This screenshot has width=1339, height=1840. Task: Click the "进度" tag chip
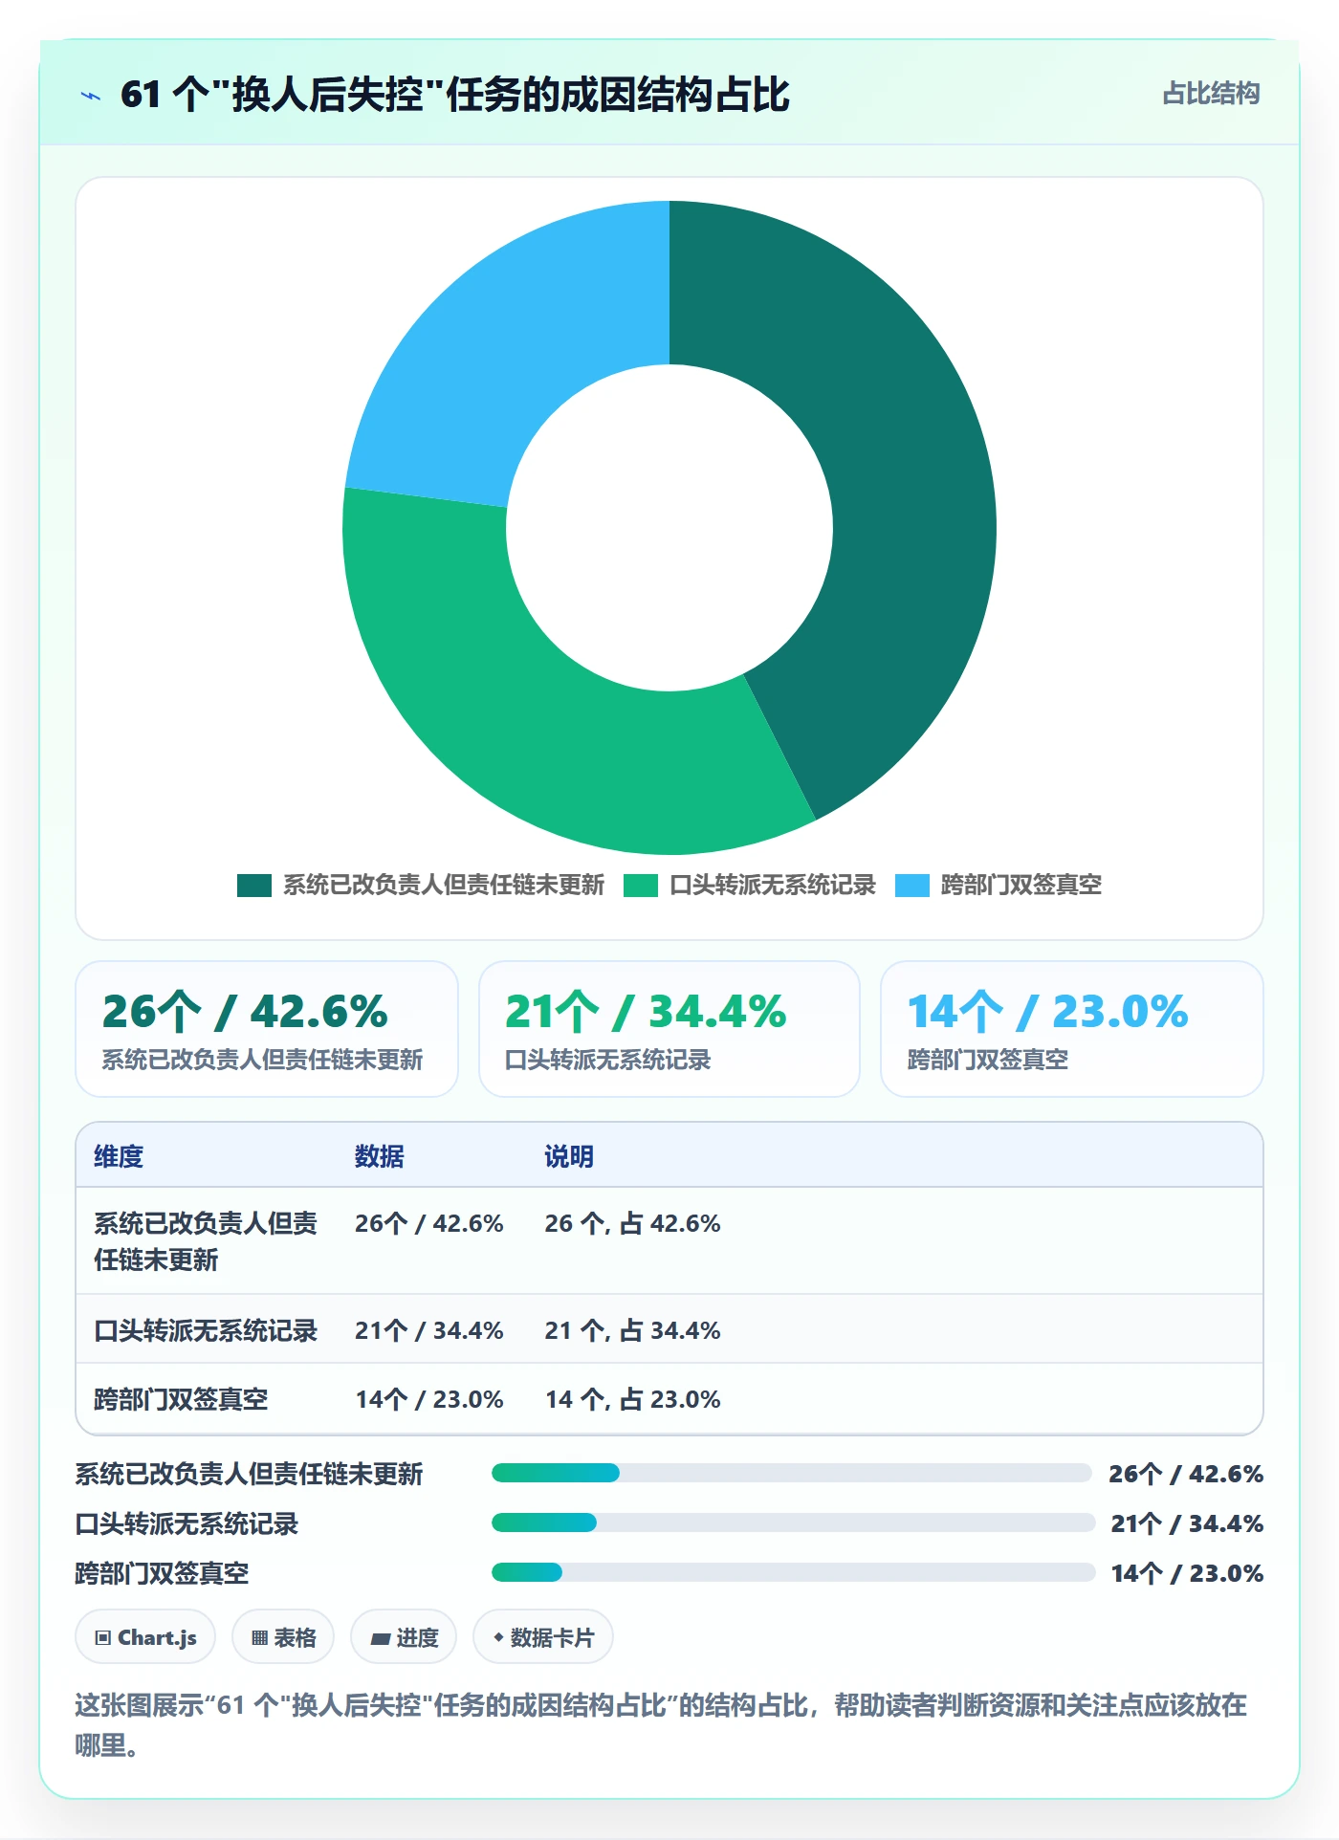404,1637
